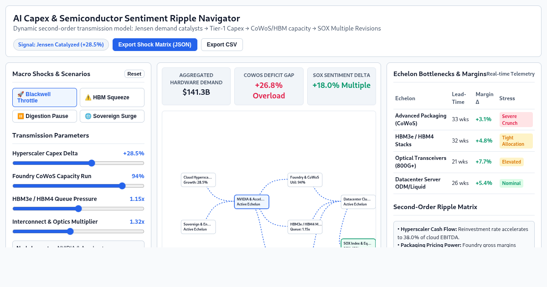Adjust the Foundry CoWoS Capacity Run slider
Viewport: 547px width, 287px height.
click(x=78, y=186)
